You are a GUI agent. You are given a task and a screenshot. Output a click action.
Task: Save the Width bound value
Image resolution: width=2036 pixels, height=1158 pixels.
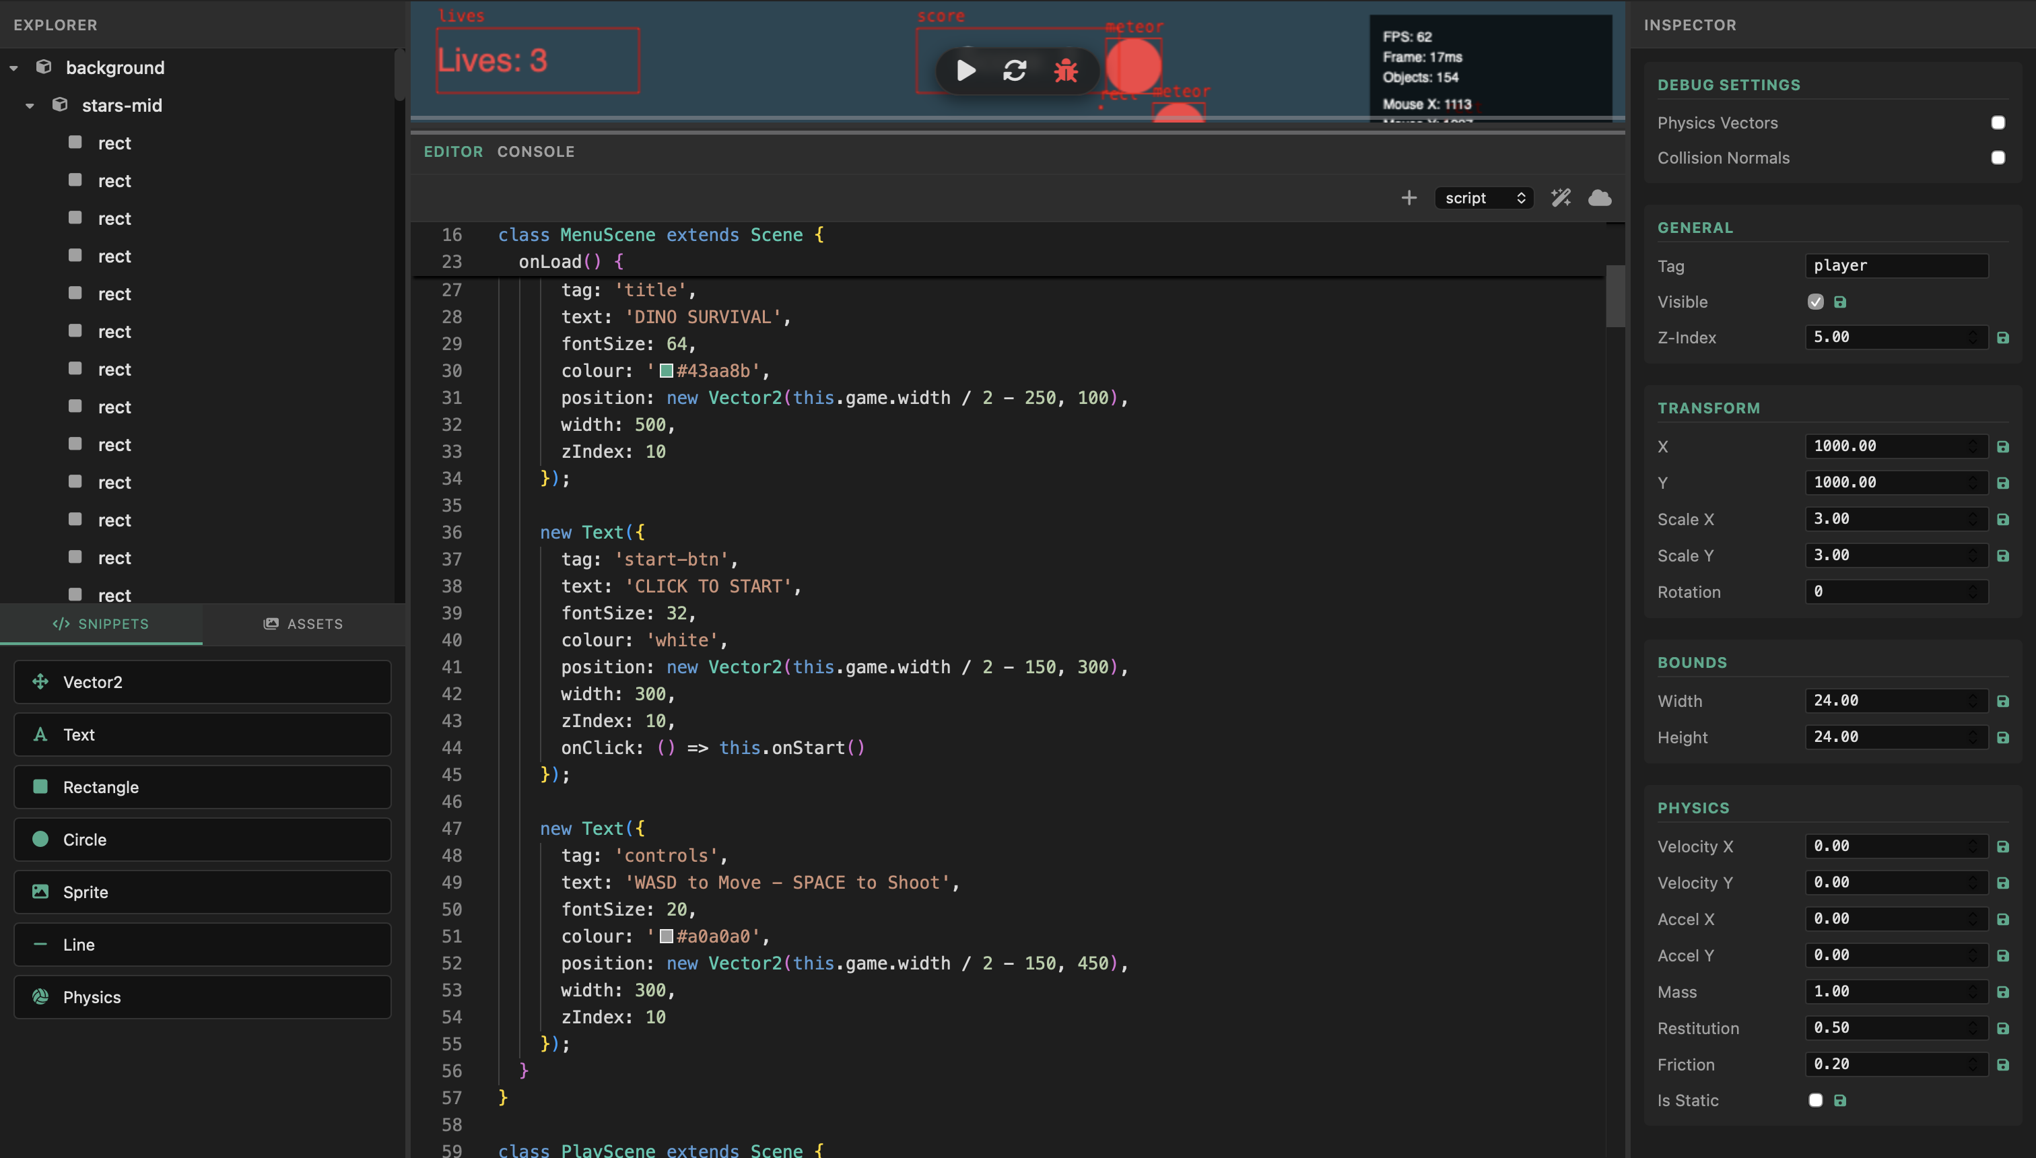2002,701
